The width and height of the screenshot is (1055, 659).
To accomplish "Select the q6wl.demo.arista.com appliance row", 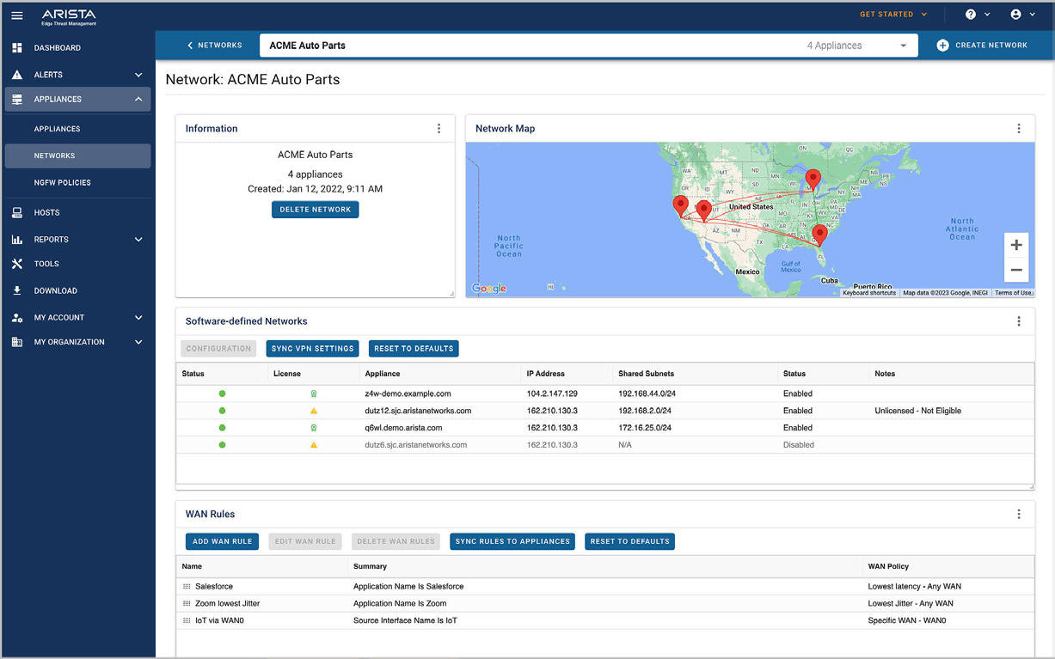I will point(604,428).
